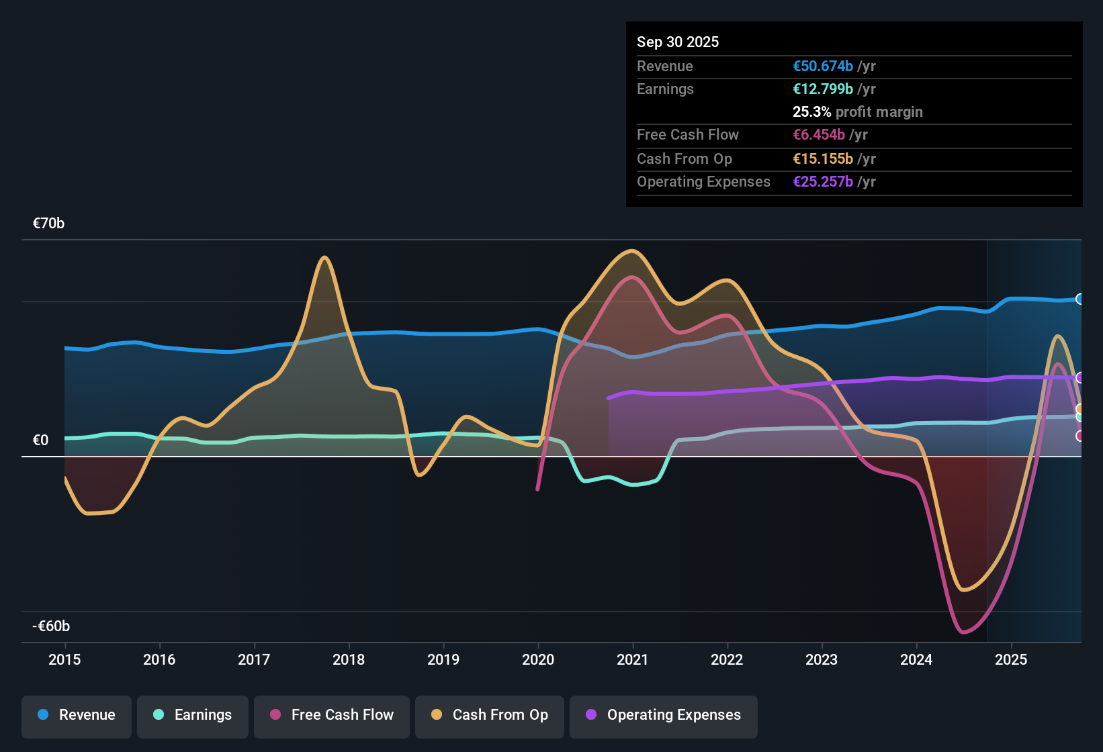Click the €50.674b Revenue value link
This screenshot has height=752, width=1103.
click(x=823, y=66)
